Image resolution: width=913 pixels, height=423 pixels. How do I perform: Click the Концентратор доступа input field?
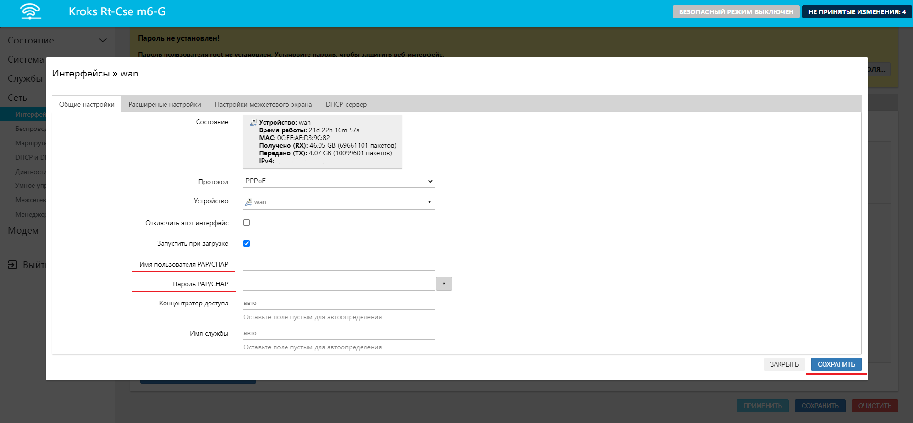pos(339,303)
